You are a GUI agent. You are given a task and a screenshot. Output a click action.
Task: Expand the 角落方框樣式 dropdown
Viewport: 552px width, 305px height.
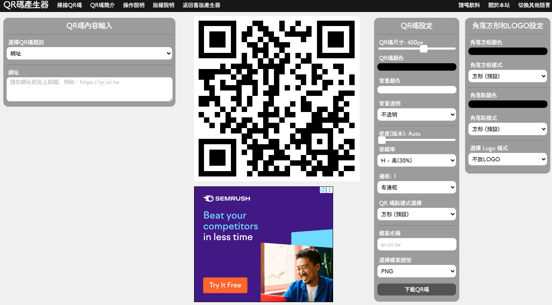pyautogui.click(x=508, y=76)
